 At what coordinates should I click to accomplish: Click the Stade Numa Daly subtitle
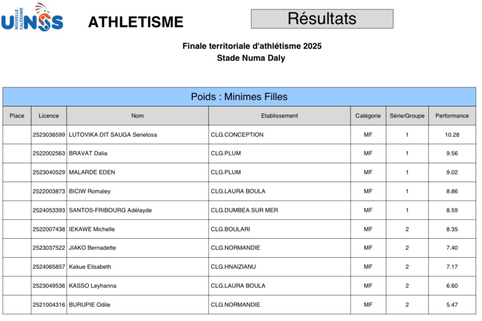coord(251,58)
